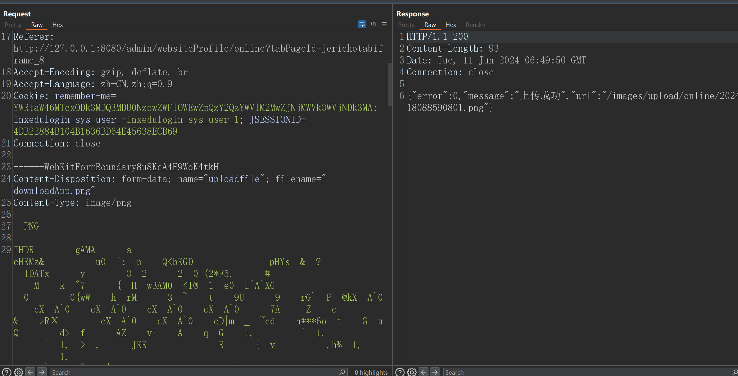Open search settings gear below Request panel
738x376 pixels.
coord(19,372)
